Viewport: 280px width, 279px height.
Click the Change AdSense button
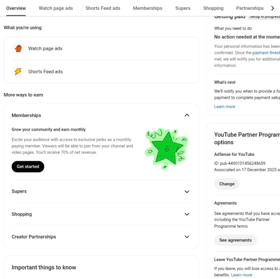click(227, 184)
